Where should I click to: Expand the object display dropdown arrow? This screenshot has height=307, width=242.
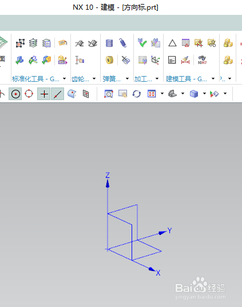(x=225, y=94)
